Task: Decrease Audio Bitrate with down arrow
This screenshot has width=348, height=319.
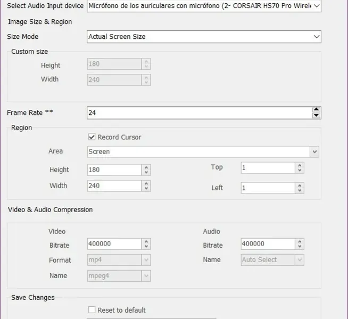Action: 300,247
